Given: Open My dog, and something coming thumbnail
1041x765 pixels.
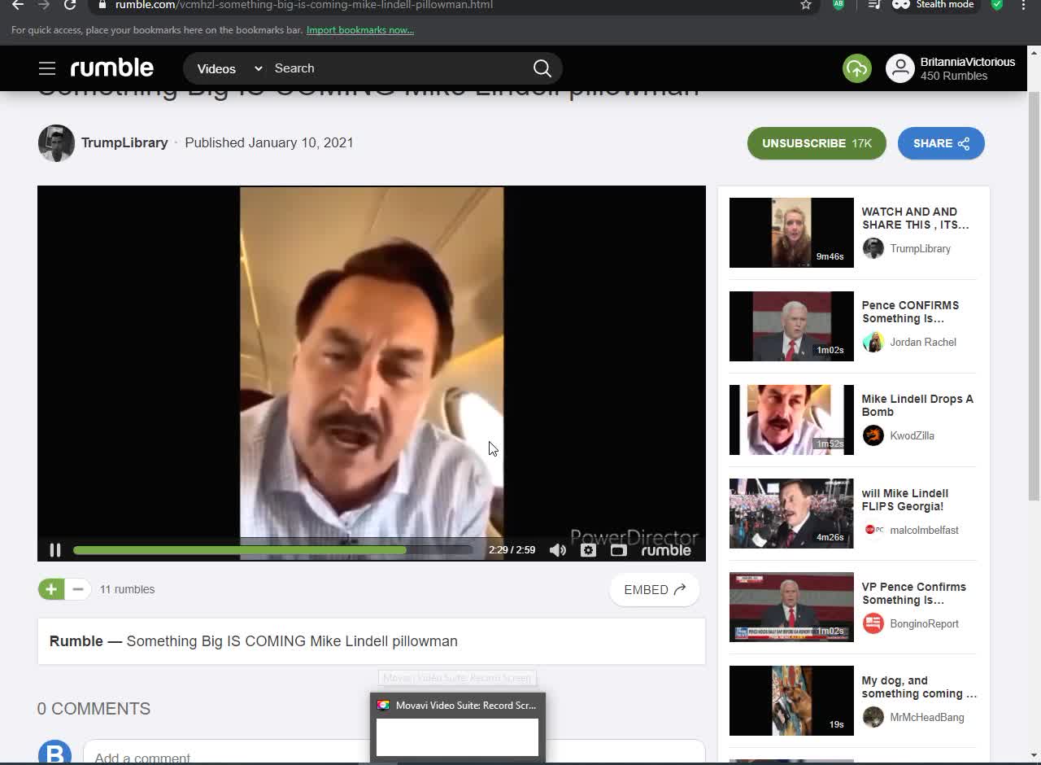Looking at the screenshot, I should click(x=791, y=701).
